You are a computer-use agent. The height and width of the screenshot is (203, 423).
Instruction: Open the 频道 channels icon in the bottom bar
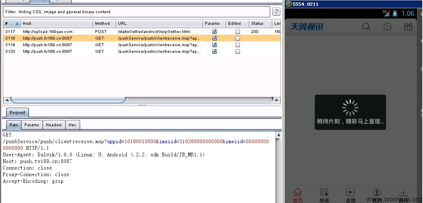(324, 192)
